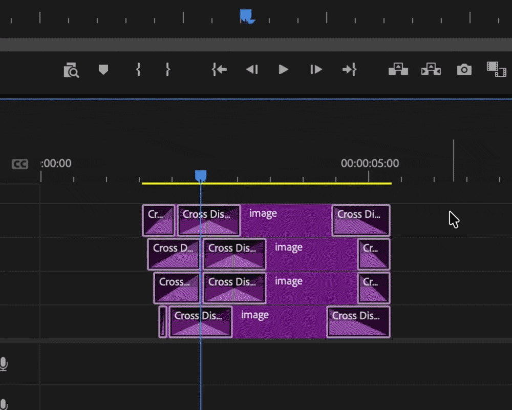Click the Add Marker shield icon
The width and height of the screenshot is (512, 410).
[x=103, y=70]
